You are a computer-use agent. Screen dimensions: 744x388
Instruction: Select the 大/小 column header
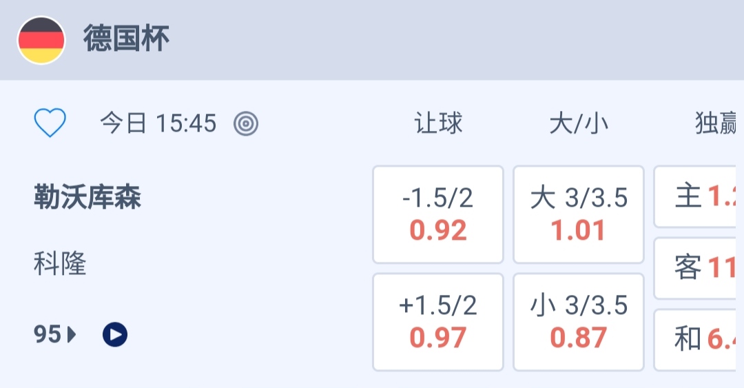579,124
